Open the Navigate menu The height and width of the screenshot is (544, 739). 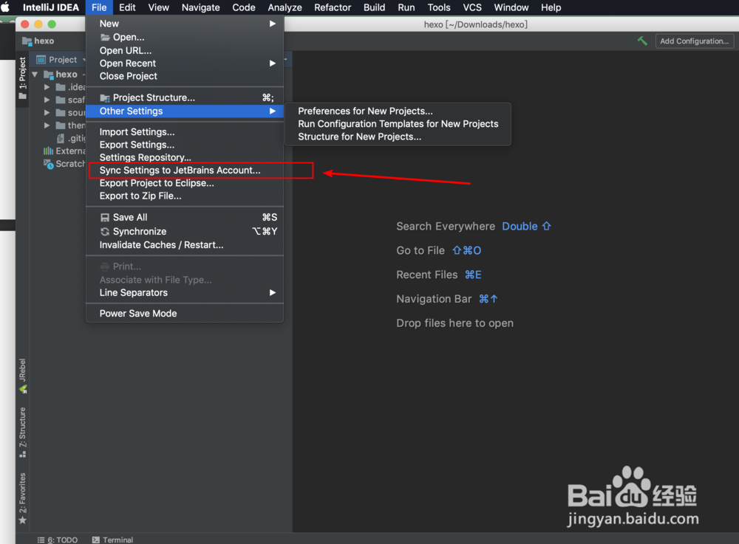pyautogui.click(x=201, y=7)
